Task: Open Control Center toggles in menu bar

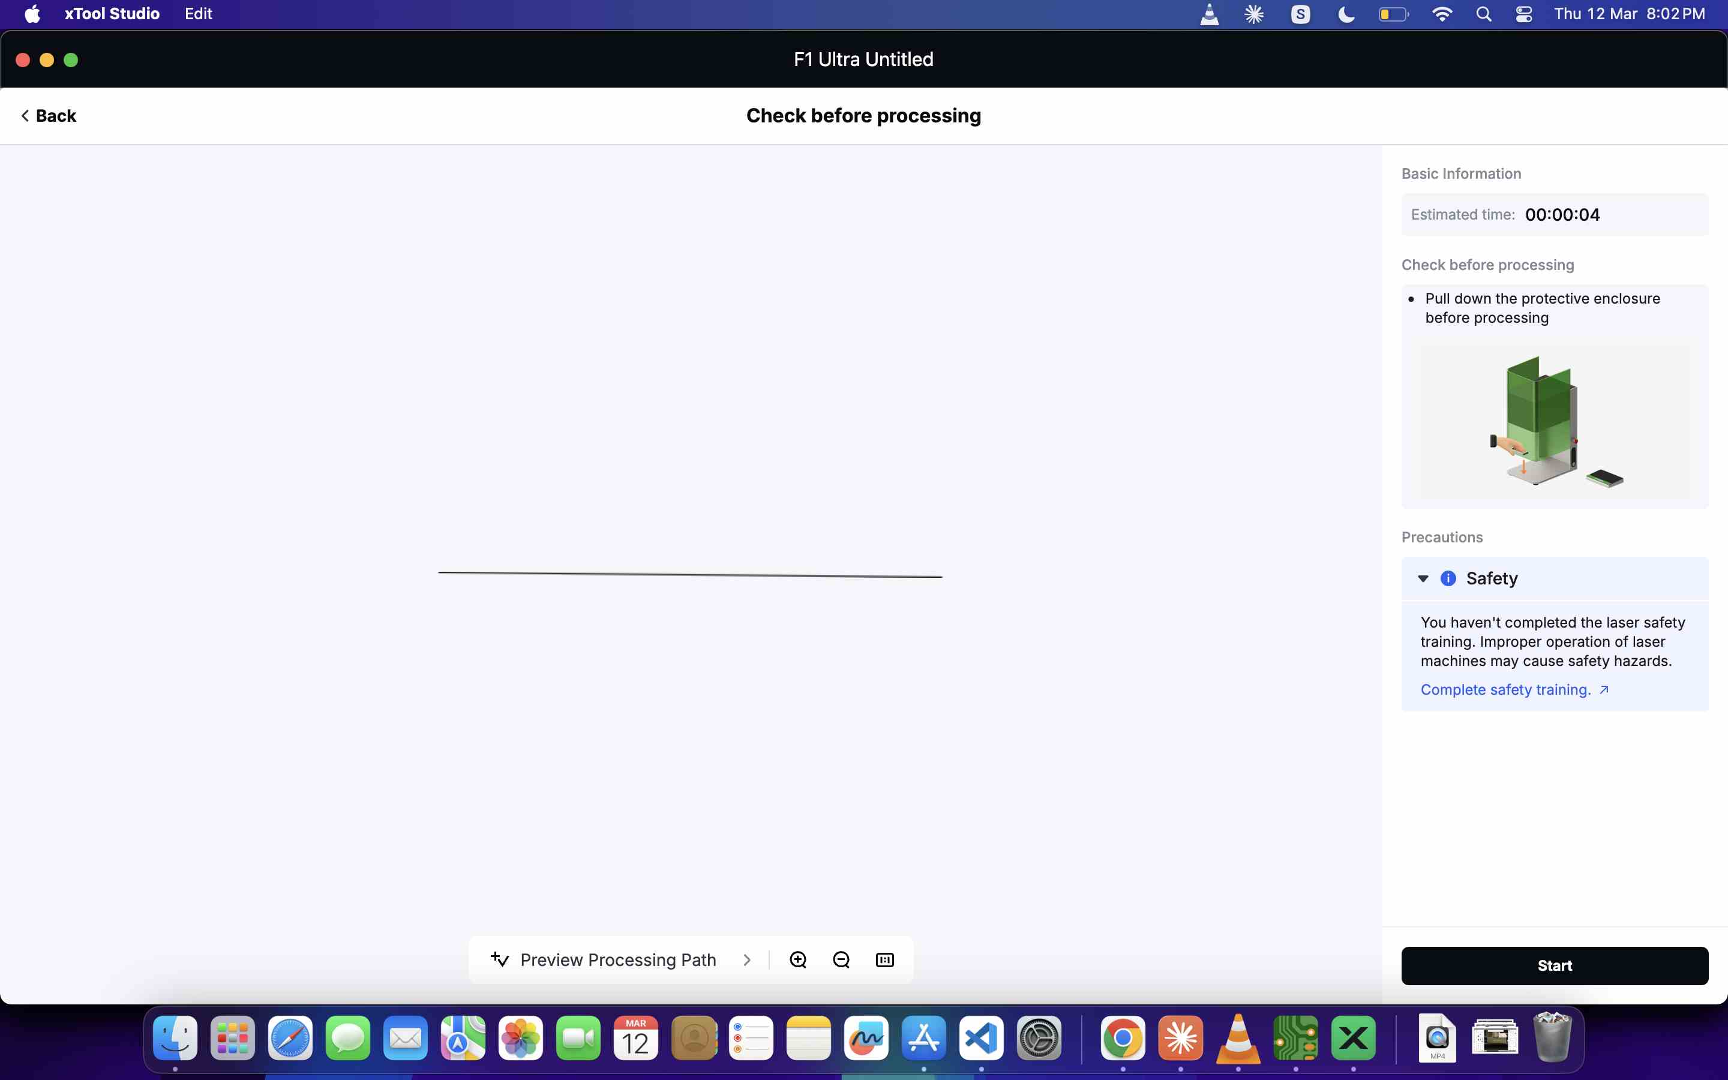Action: (x=1523, y=14)
